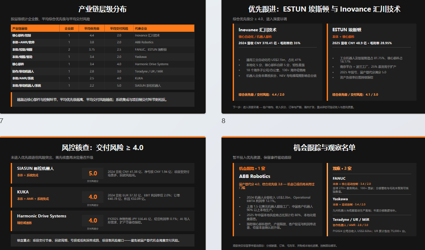The height and width of the screenshot is (250, 425).
Task: Click the 协作/移动机器人 table row label
Action: (23, 71)
